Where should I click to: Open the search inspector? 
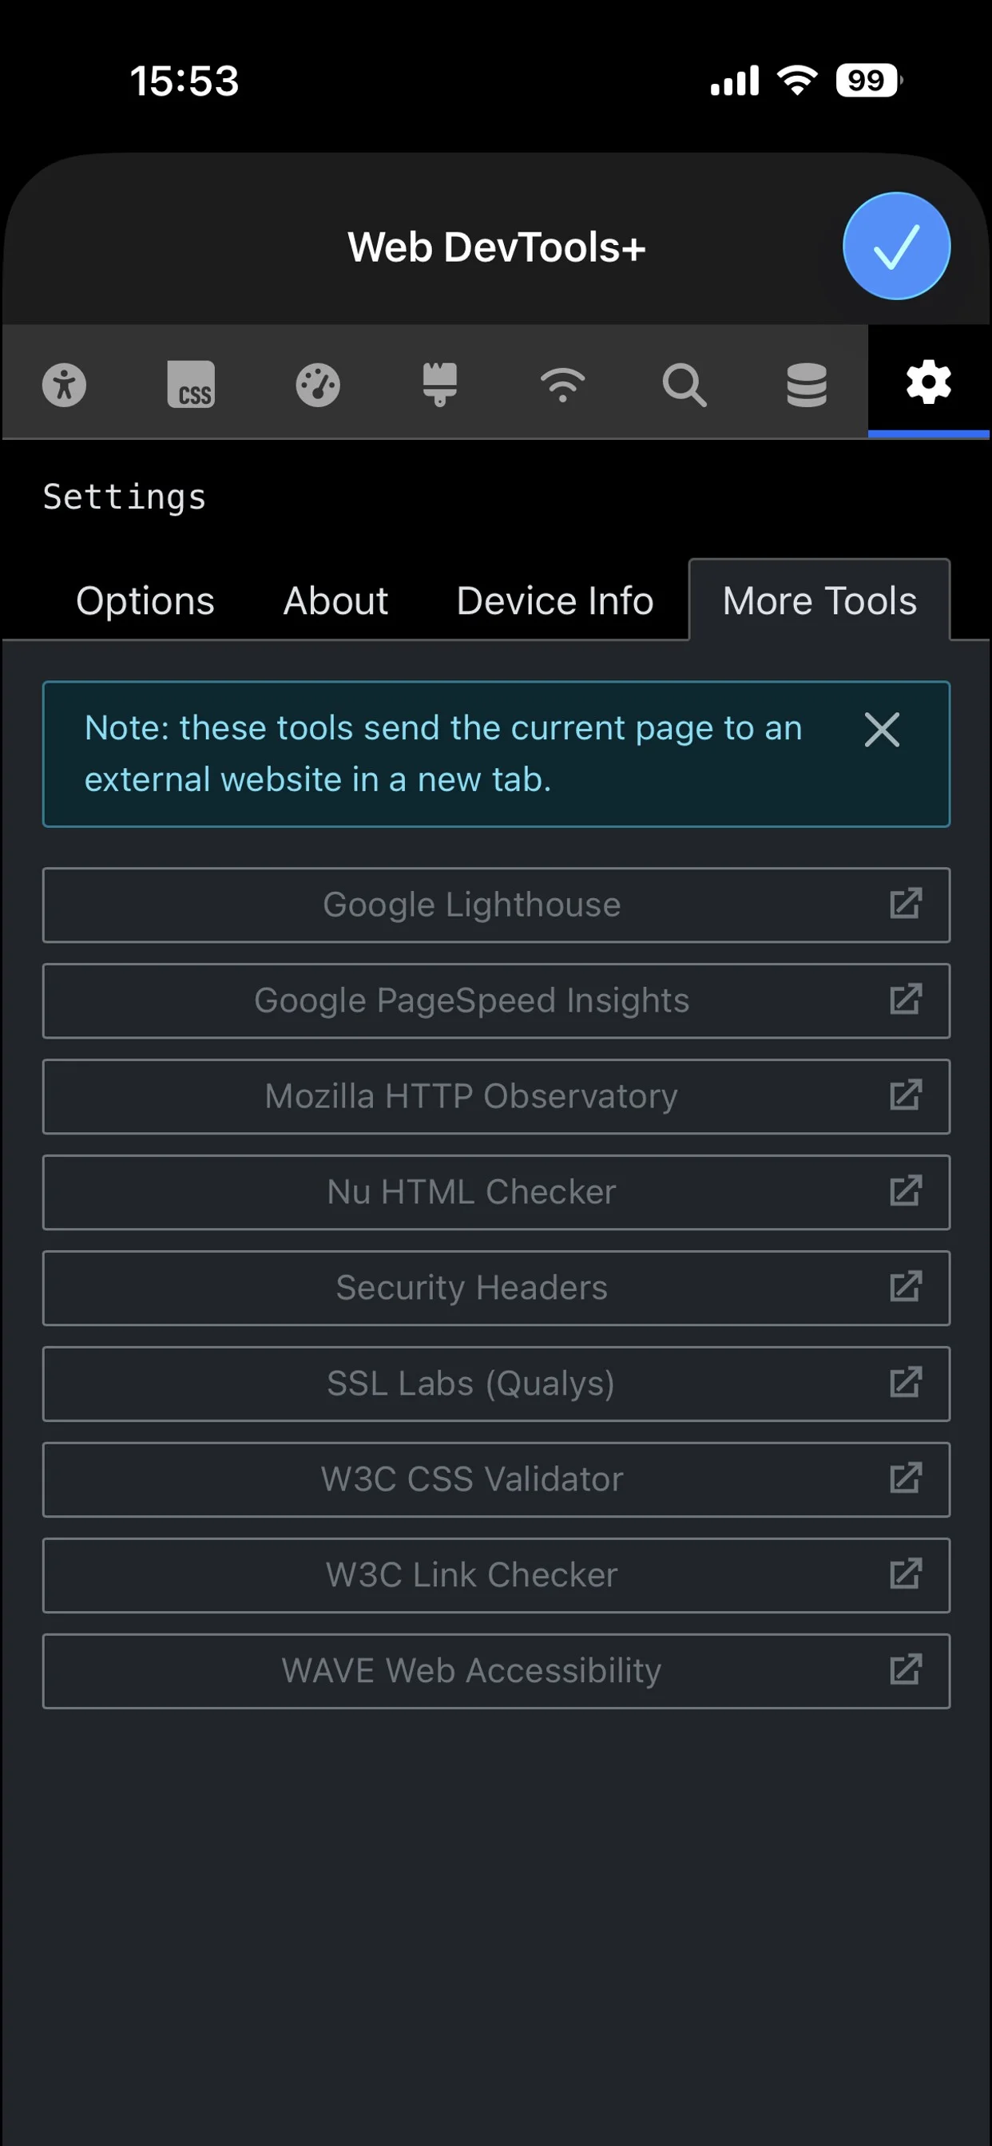(684, 384)
